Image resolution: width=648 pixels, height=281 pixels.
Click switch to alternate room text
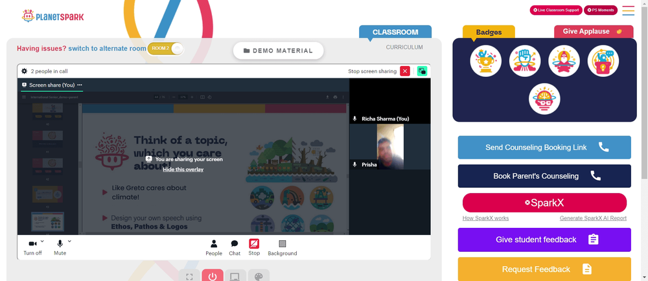(x=107, y=49)
